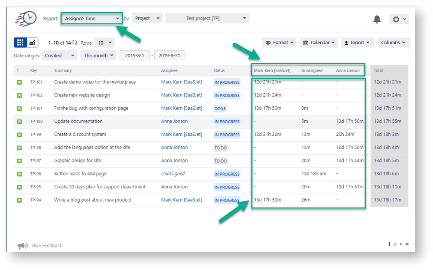
Task: Sort by Key column header
Action: [33, 71]
